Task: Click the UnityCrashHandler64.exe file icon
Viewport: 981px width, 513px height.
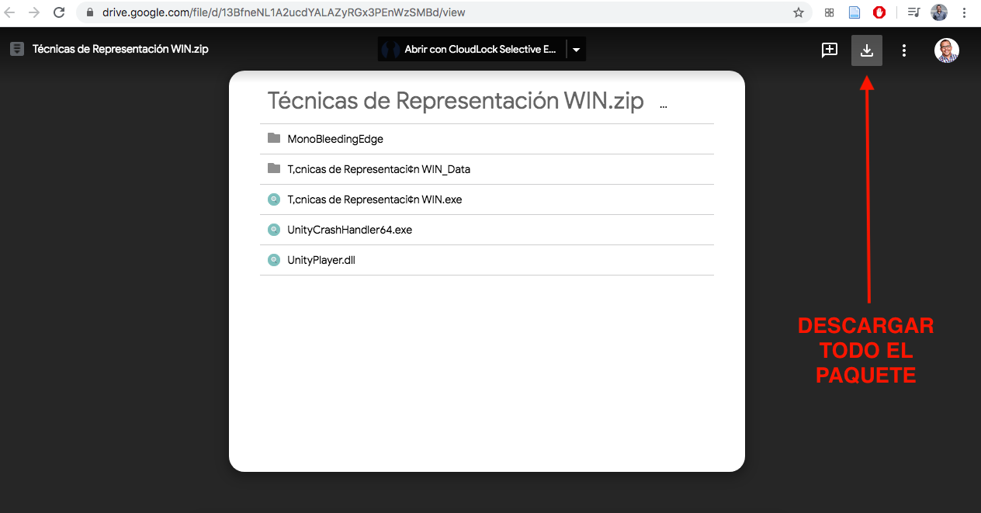Action: pos(274,230)
